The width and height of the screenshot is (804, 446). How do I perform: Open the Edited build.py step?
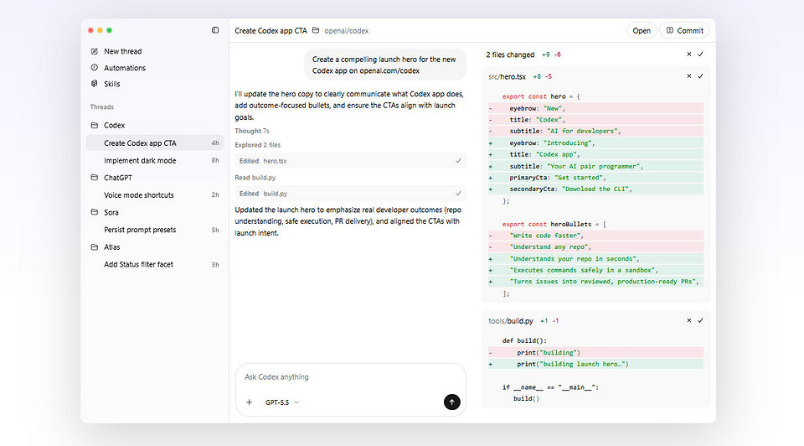coord(351,194)
